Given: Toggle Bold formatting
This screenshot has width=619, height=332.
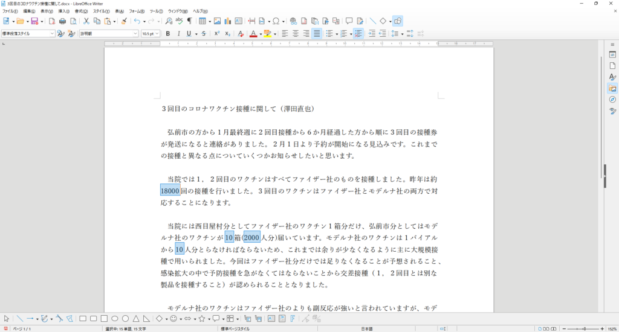Looking at the screenshot, I should click(x=168, y=34).
